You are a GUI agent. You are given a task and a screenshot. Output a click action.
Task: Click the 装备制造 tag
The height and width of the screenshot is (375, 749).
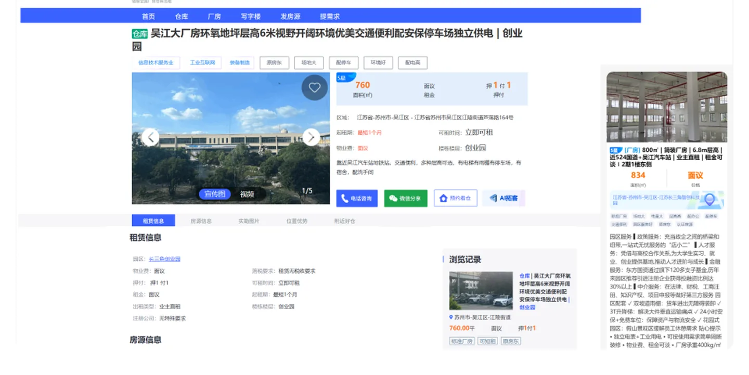[240, 62]
